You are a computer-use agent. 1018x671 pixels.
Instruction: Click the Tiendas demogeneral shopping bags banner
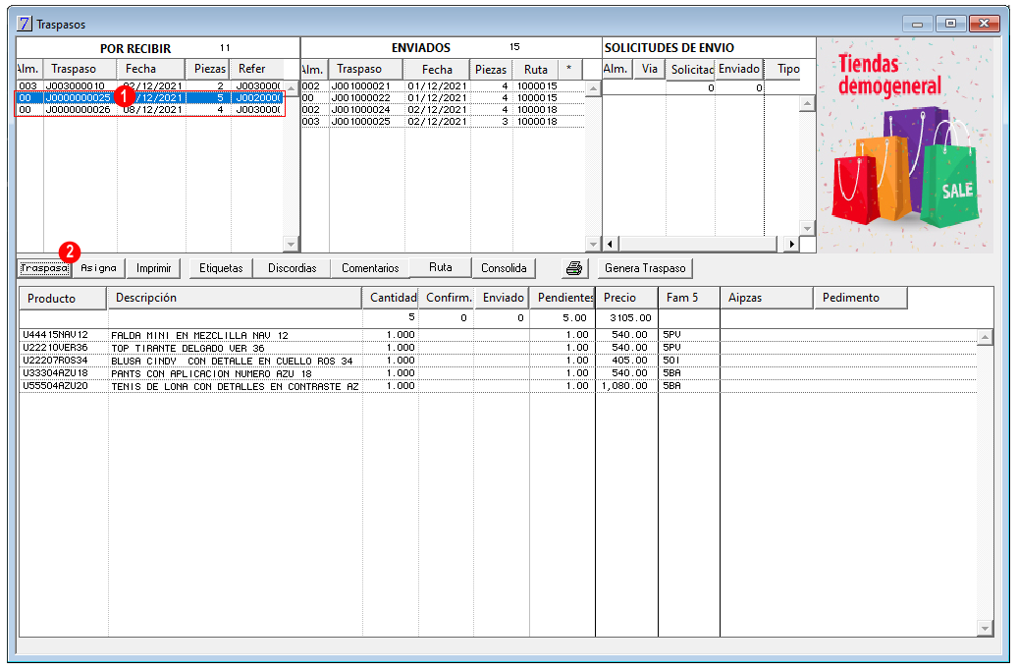[x=905, y=144]
